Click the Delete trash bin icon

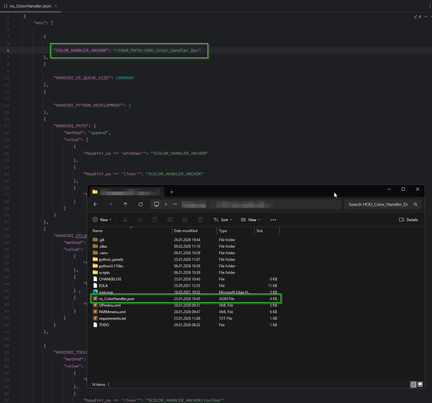click(x=200, y=220)
